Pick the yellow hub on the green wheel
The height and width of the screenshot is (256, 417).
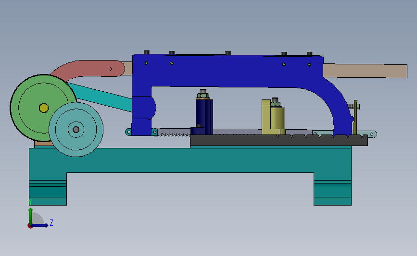click(x=44, y=108)
